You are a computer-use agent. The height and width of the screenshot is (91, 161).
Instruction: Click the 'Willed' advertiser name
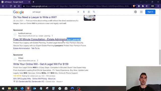[x=21, y=58]
